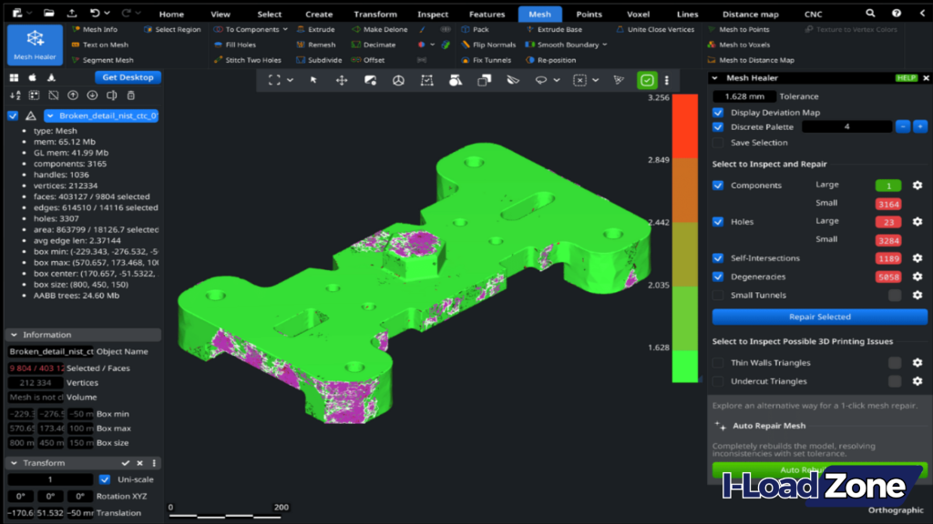The width and height of the screenshot is (933, 524).
Task: Click the Get Desktop button
Action: pos(128,77)
